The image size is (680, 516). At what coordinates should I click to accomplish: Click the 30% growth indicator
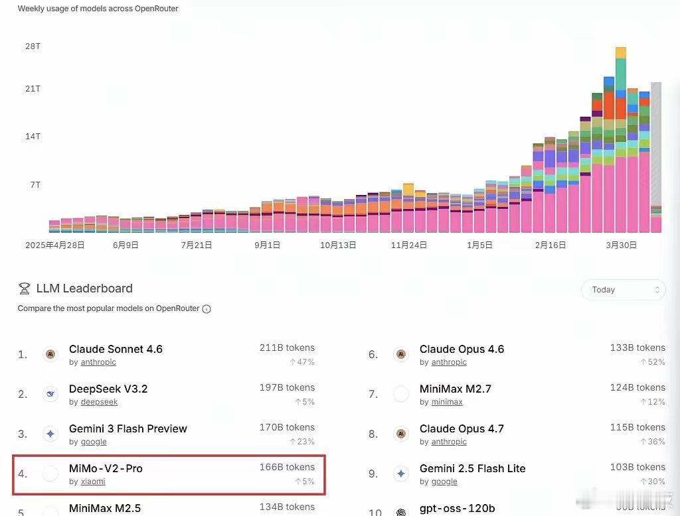click(653, 482)
